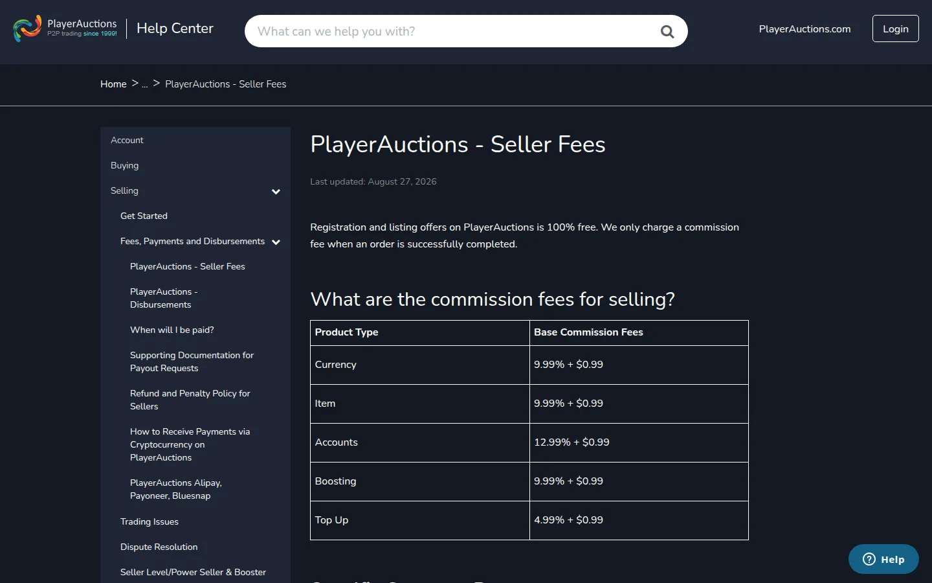This screenshot has height=583, width=932.
Task: Select Fees, Payments and Disbursements label
Action: pos(192,241)
